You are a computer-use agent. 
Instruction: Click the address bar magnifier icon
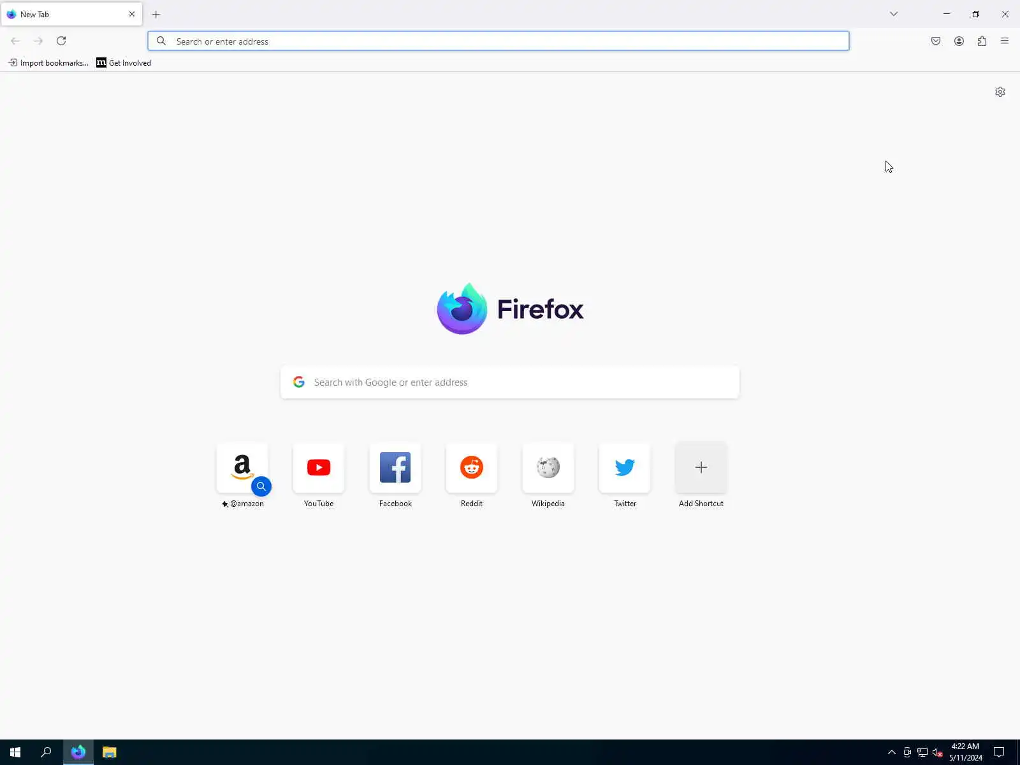[161, 41]
